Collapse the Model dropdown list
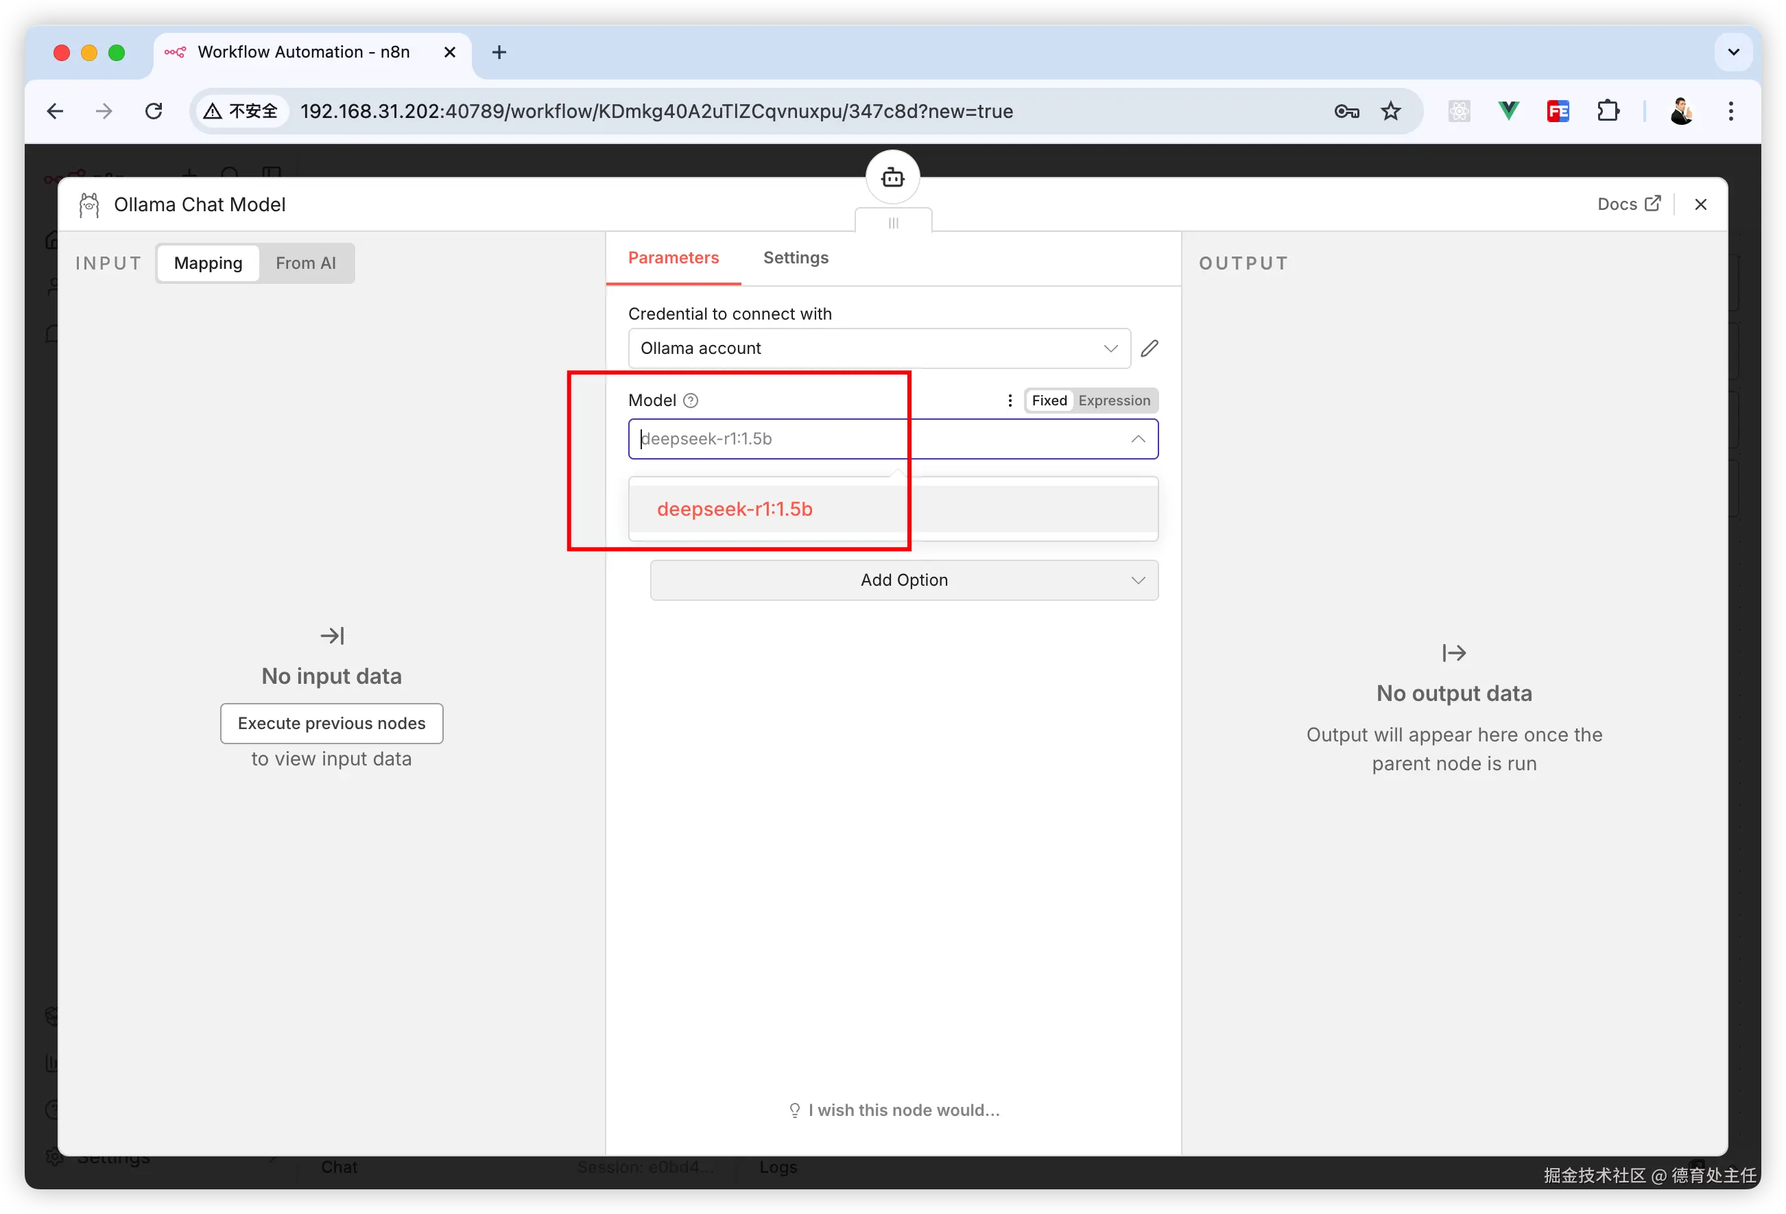This screenshot has height=1214, width=1786. click(x=1138, y=439)
